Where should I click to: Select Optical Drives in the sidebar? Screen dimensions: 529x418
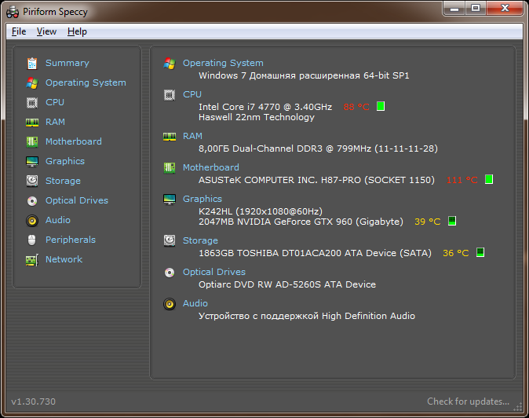pyautogui.click(x=77, y=200)
